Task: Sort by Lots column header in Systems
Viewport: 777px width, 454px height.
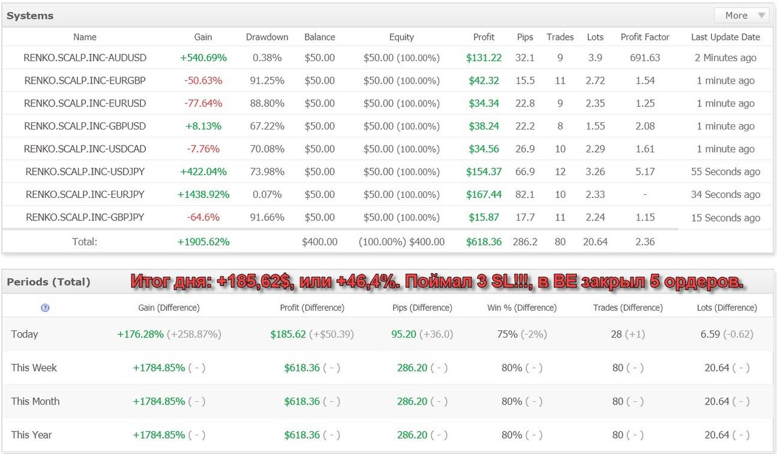Action: tap(595, 37)
